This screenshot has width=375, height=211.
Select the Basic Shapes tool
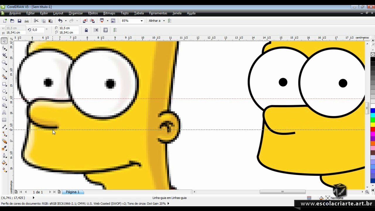coord(4,105)
